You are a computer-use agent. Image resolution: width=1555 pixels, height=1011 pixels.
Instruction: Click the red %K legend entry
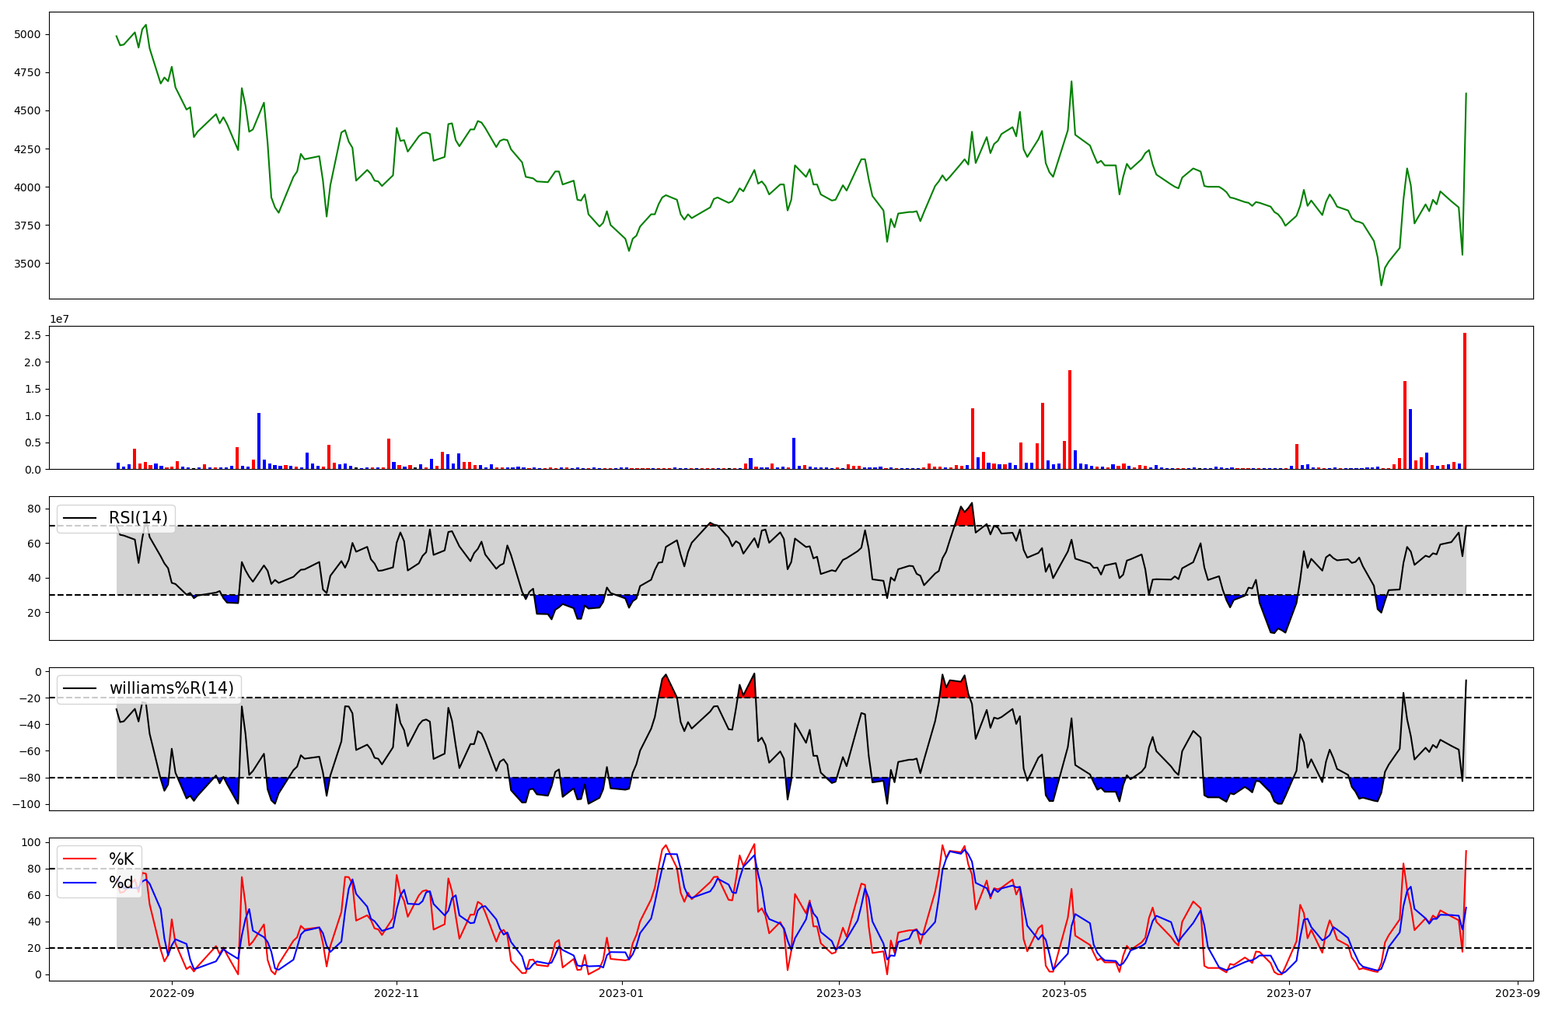[x=121, y=859]
